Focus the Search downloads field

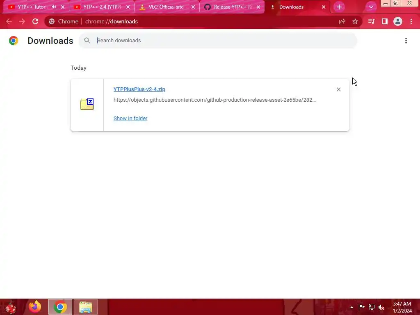point(218,41)
